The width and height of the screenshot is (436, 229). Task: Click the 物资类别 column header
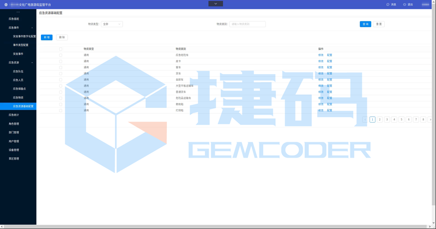pos(181,49)
